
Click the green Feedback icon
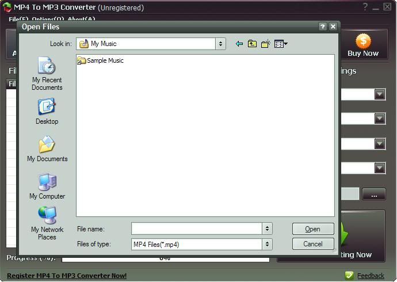349,275
